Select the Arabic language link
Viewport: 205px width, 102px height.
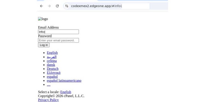52,57
